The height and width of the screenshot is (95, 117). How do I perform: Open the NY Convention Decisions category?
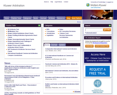click(x=67, y=31)
